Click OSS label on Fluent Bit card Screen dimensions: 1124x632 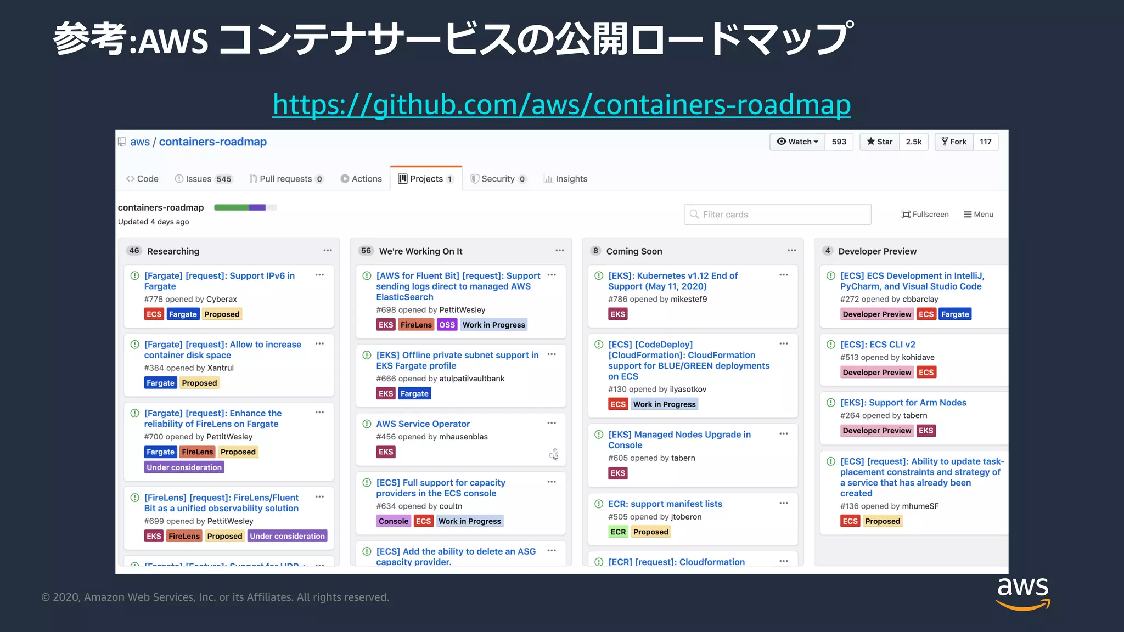tap(447, 325)
